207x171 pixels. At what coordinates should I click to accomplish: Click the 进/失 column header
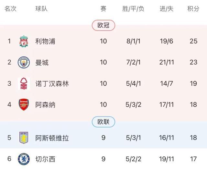167,9
